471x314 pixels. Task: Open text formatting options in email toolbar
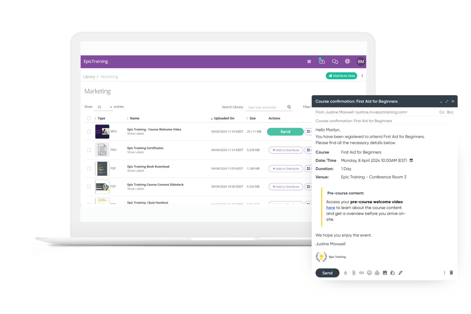pyautogui.click(x=345, y=273)
